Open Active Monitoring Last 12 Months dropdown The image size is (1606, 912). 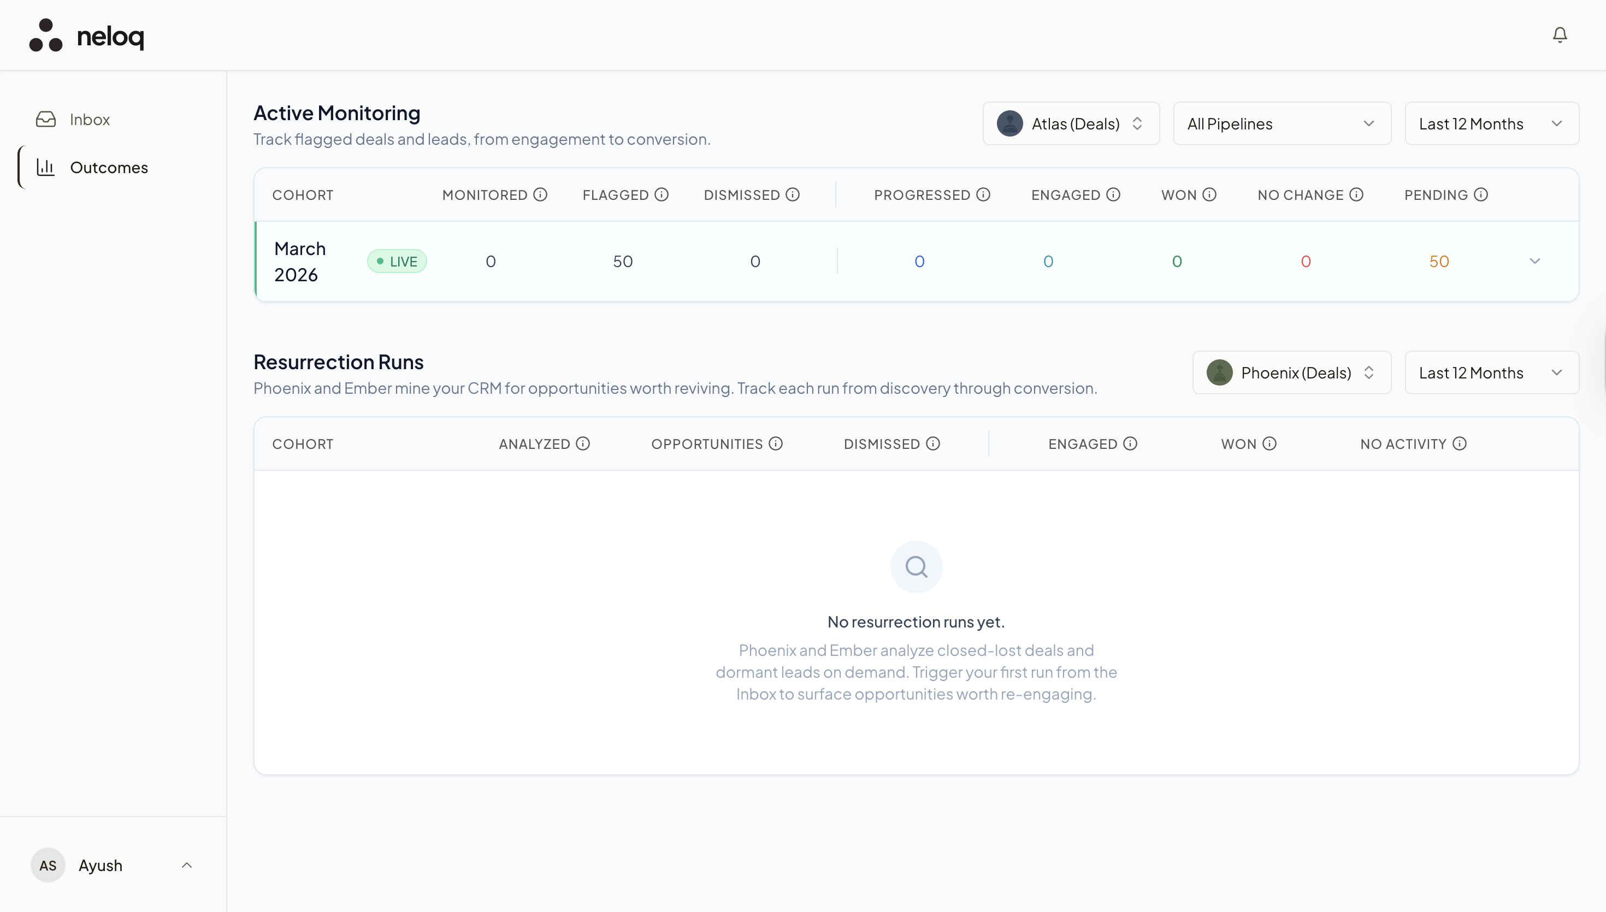[x=1491, y=124]
